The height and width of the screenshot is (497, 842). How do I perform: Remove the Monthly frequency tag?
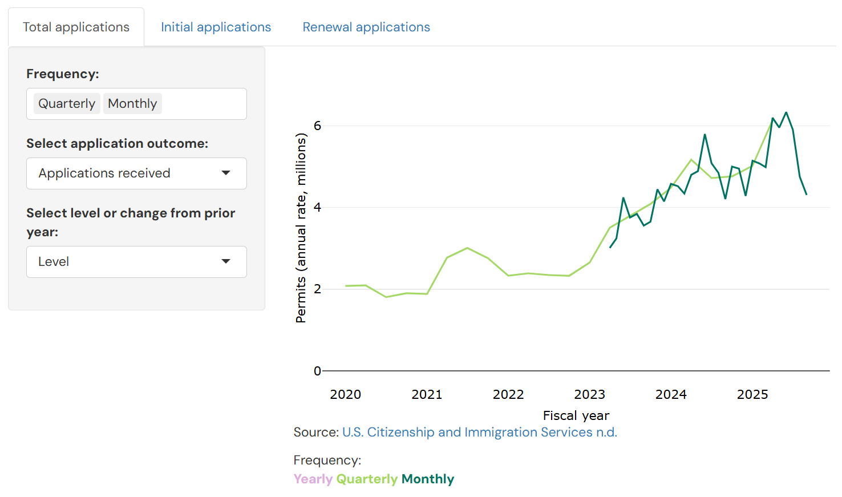click(132, 104)
